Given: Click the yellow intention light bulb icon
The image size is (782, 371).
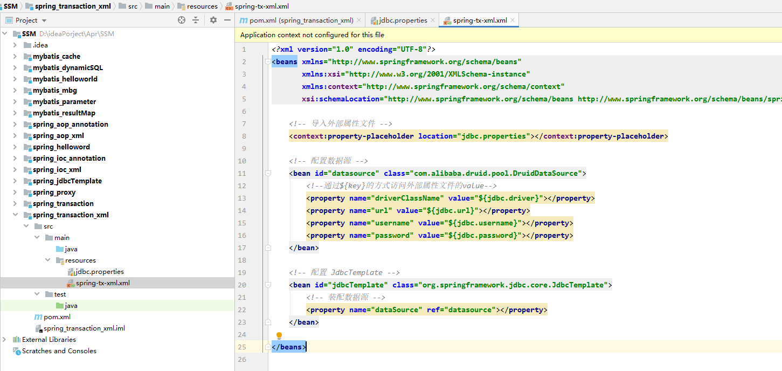Looking at the screenshot, I should (279, 335).
